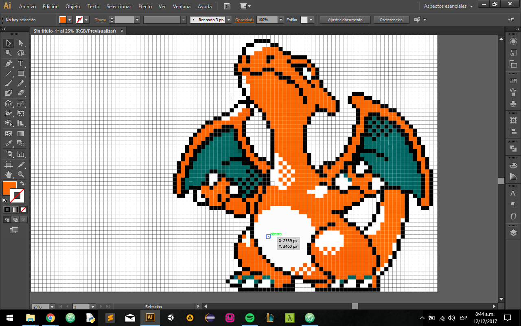Select the Type tool
Viewport: 521px width, 326px height.
(x=21, y=64)
